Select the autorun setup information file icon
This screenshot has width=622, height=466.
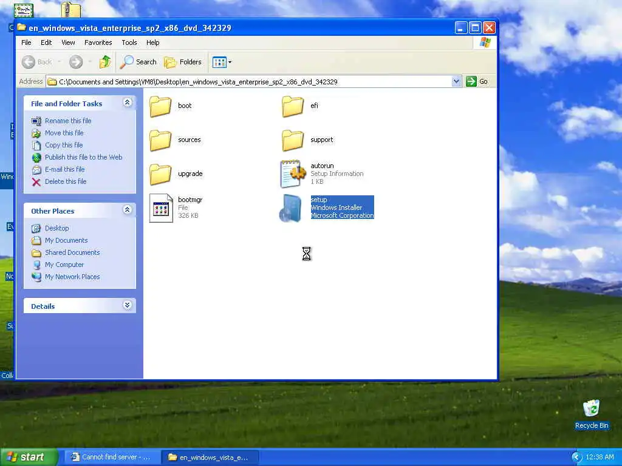[293, 174]
